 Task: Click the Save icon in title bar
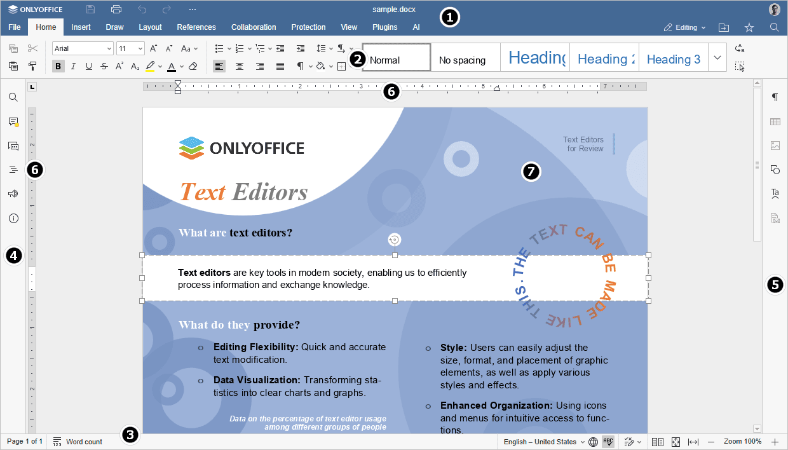click(91, 10)
